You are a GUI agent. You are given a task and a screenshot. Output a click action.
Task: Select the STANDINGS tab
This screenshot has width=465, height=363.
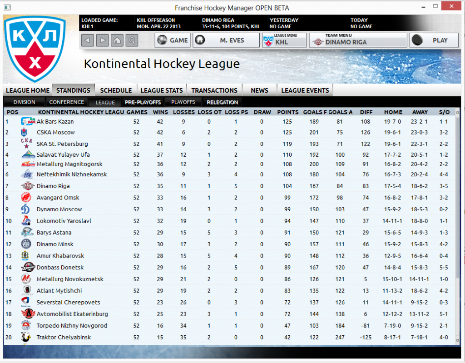click(73, 90)
